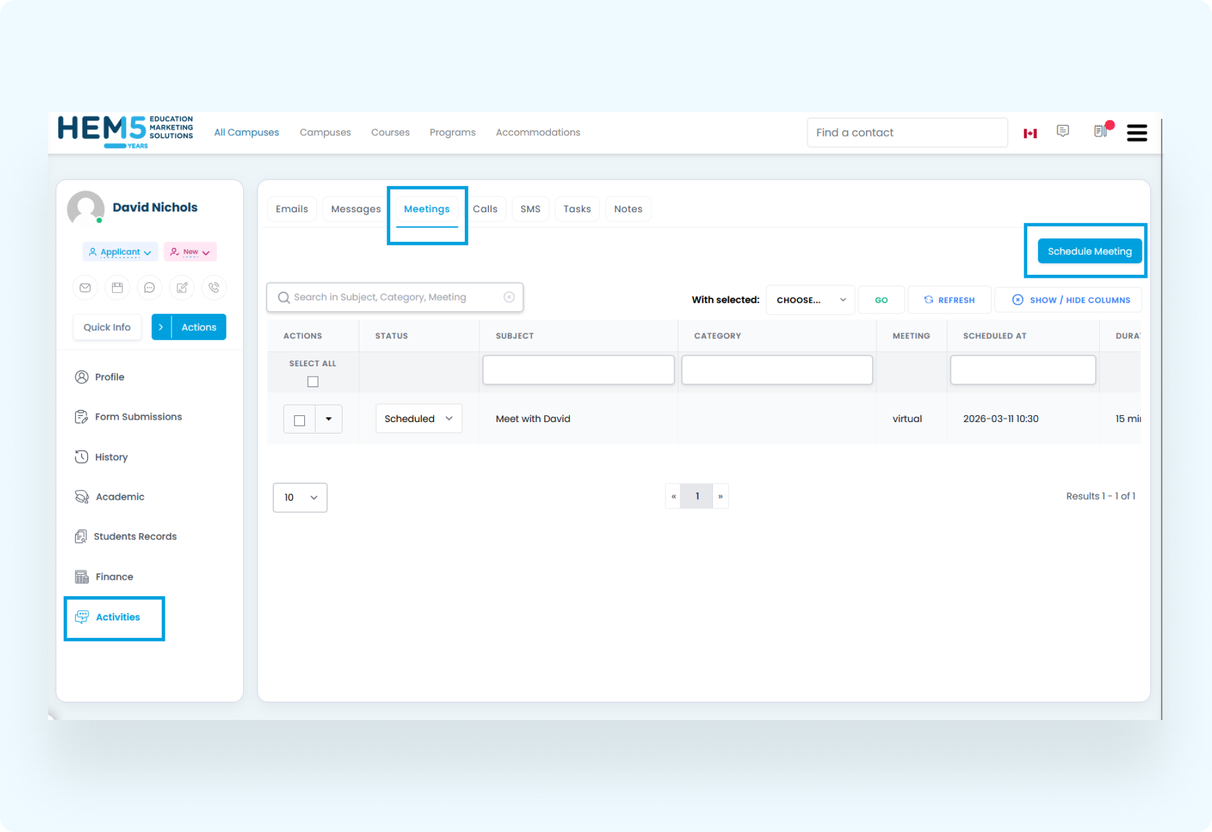Open the Notes tab
This screenshot has width=1212, height=832.
click(628, 209)
